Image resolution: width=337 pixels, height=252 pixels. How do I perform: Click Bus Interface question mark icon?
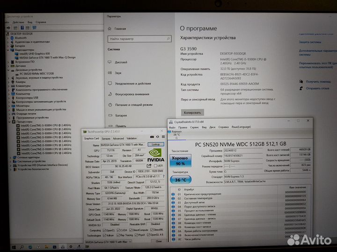pos(163,176)
